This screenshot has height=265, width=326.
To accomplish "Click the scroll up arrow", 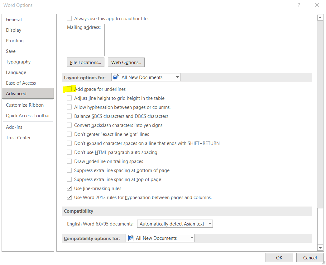I will (320, 18).
